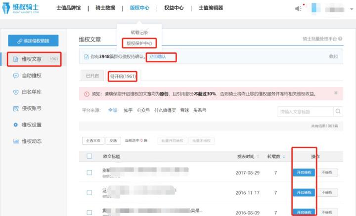Open 士值编辑器 in top navigation
The width and height of the screenshot is (356, 216).
coord(211,8)
